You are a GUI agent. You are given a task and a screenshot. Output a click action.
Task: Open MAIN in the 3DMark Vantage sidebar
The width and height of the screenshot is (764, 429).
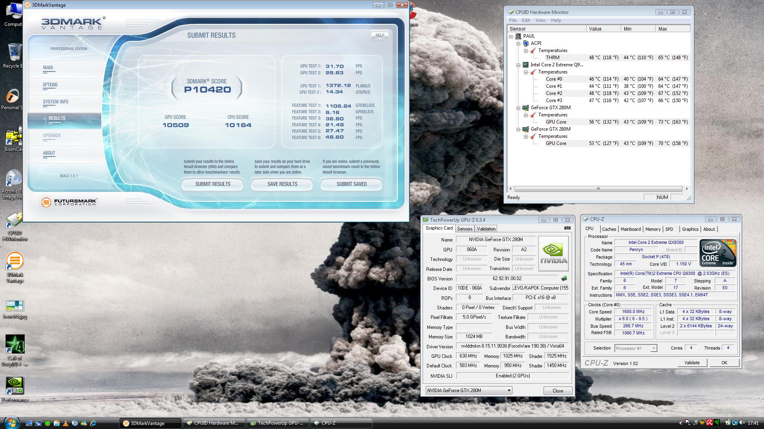pyautogui.click(x=48, y=68)
